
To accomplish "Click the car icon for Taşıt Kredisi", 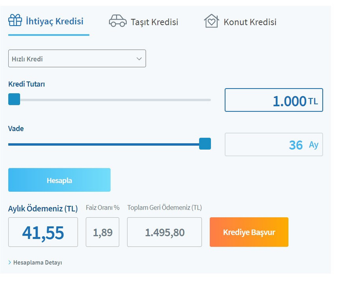I will coord(118,21).
